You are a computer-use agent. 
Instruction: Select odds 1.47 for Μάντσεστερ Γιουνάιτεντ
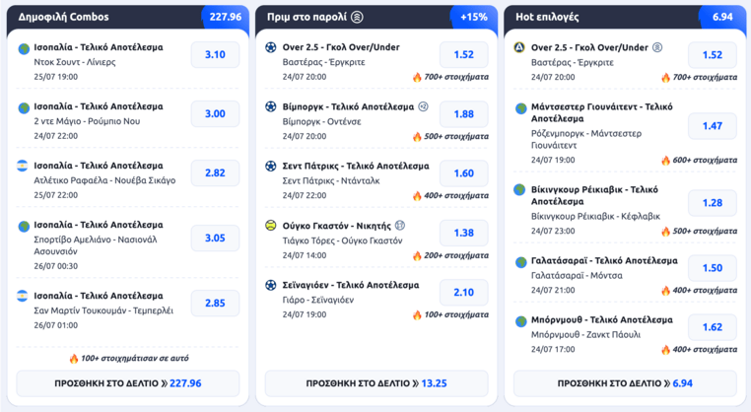[713, 126]
